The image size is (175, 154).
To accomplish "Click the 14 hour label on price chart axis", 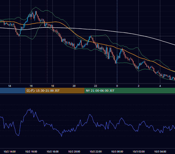I will [x=10, y=86].
